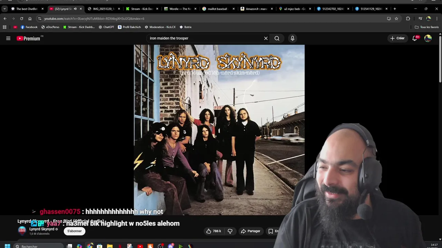This screenshot has width=442, height=248.
Task: Open the Botrix bookmark
Action: coord(185,27)
